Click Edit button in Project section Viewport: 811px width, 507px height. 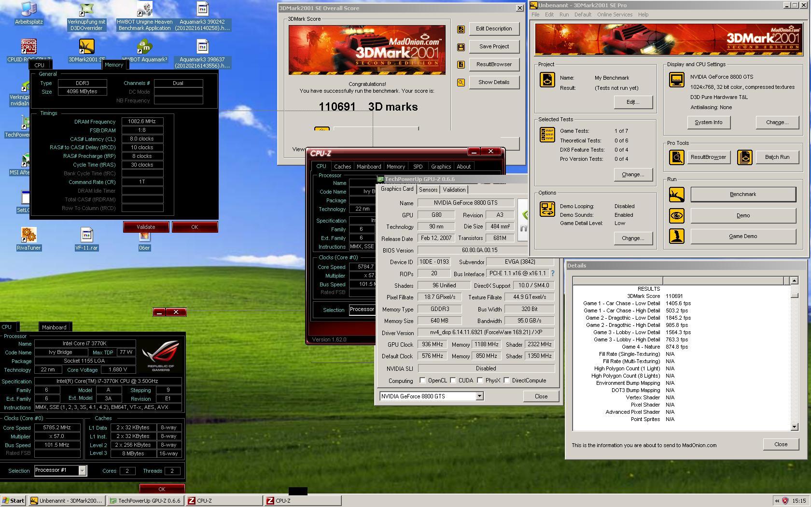point(633,102)
